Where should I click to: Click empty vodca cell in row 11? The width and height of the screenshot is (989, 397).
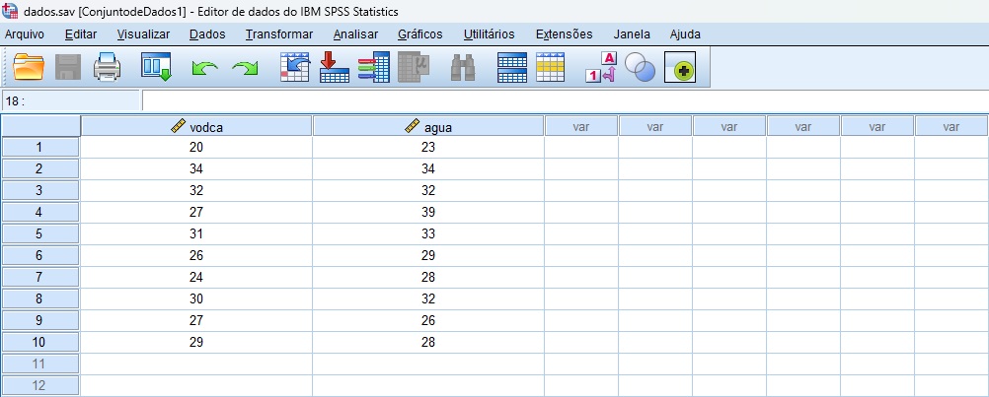click(x=196, y=364)
